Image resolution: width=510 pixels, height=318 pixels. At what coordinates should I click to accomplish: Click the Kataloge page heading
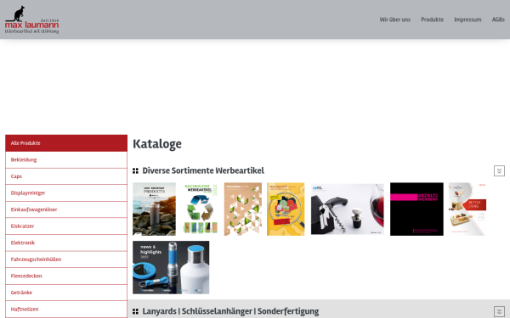coord(157,144)
